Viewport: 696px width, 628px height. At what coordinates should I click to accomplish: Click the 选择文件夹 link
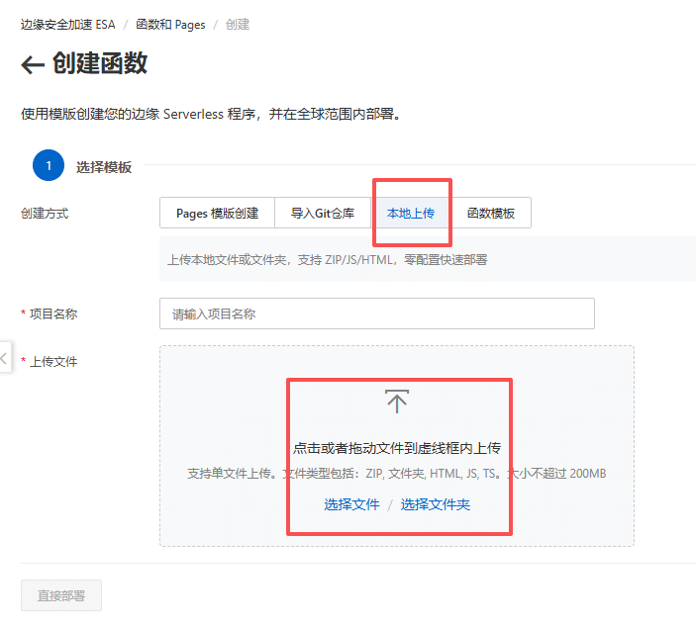pyautogui.click(x=435, y=504)
